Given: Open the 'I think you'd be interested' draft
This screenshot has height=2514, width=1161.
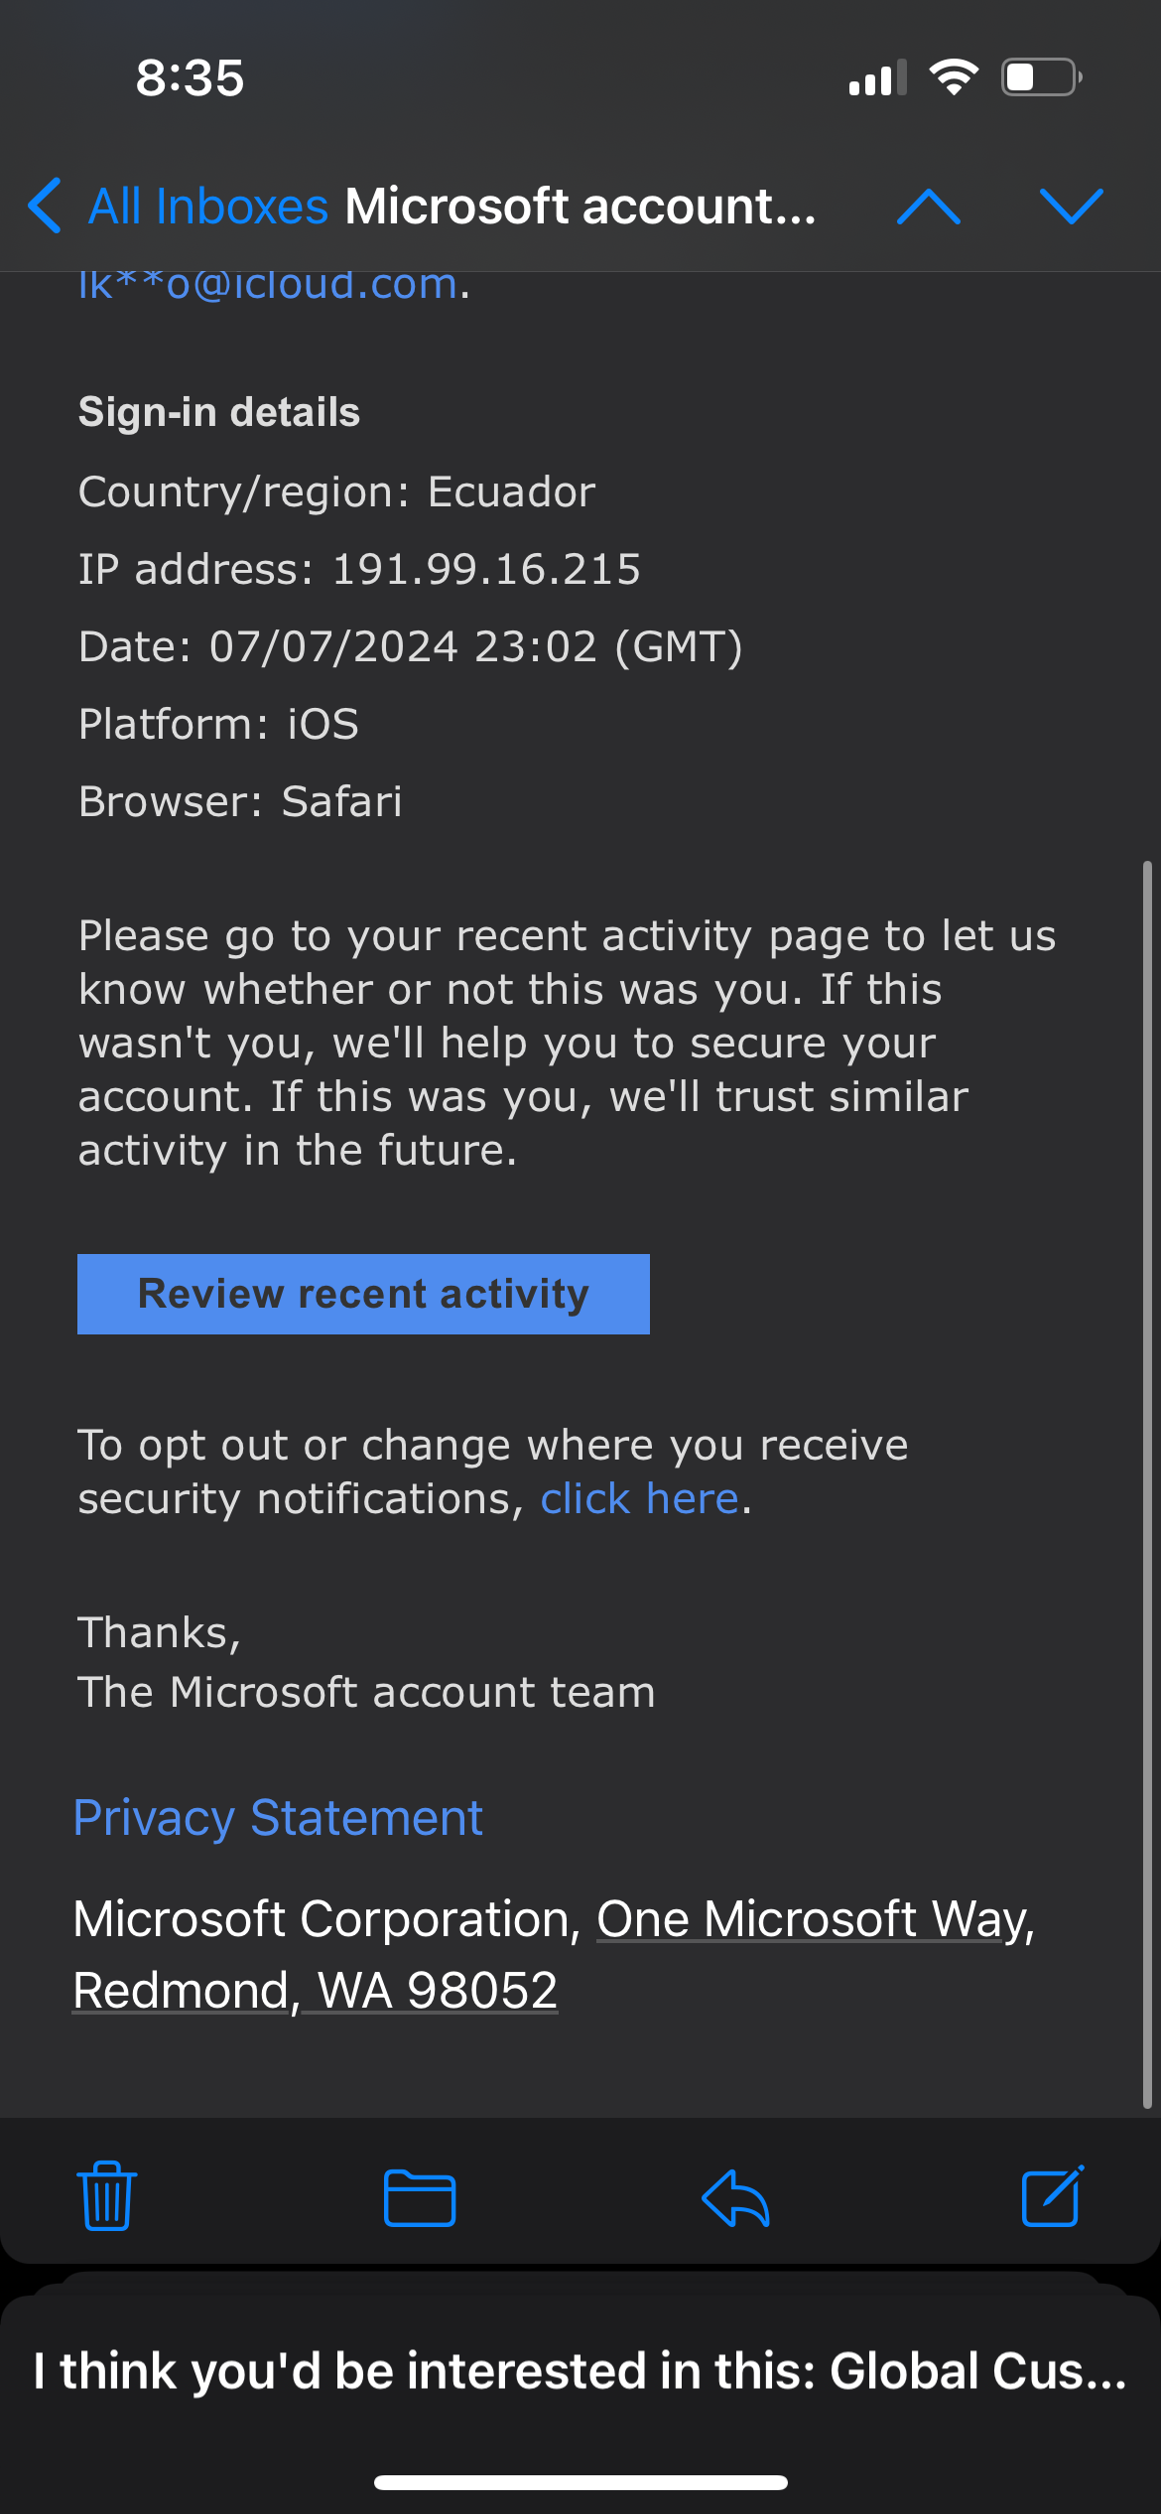Looking at the screenshot, I should pos(580,2370).
